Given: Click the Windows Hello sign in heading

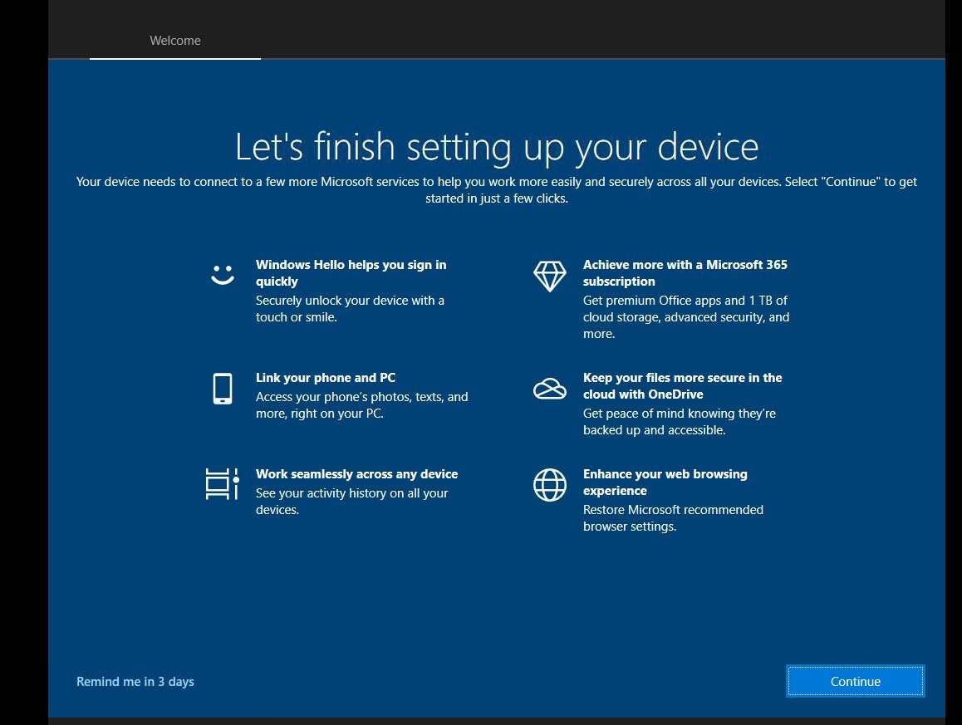Looking at the screenshot, I should pyautogui.click(x=351, y=272).
